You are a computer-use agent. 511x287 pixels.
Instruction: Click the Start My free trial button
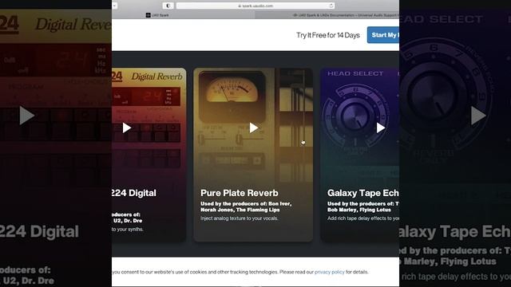coord(383,35)
